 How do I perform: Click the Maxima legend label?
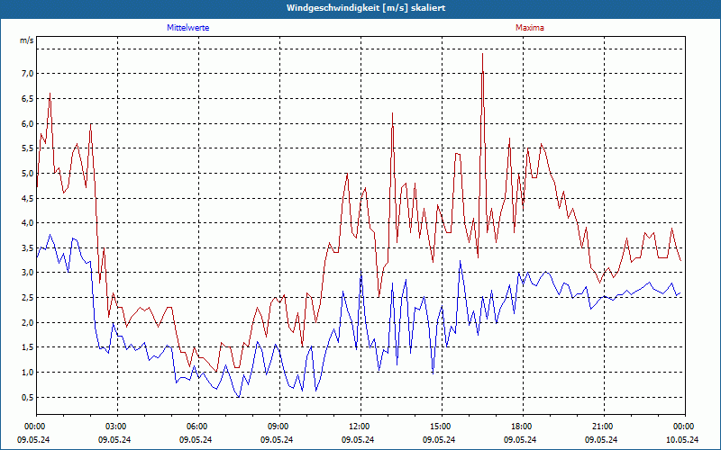(x=529, y=28)
